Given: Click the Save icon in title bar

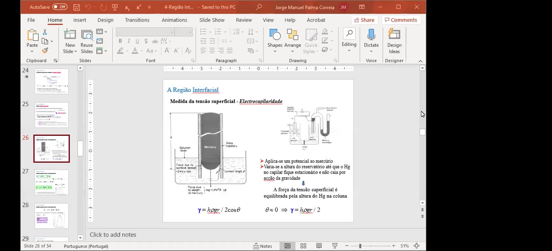Looking at the screenshot, I should point(76,7).
